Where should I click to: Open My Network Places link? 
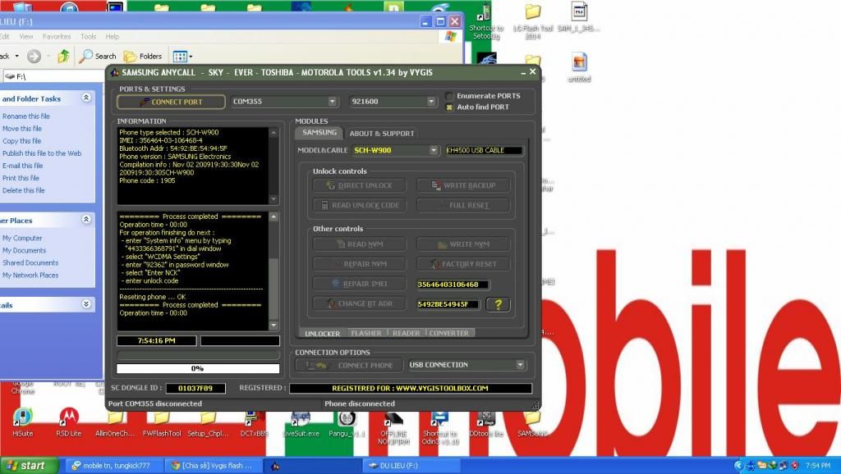click(x=30, y=276)
